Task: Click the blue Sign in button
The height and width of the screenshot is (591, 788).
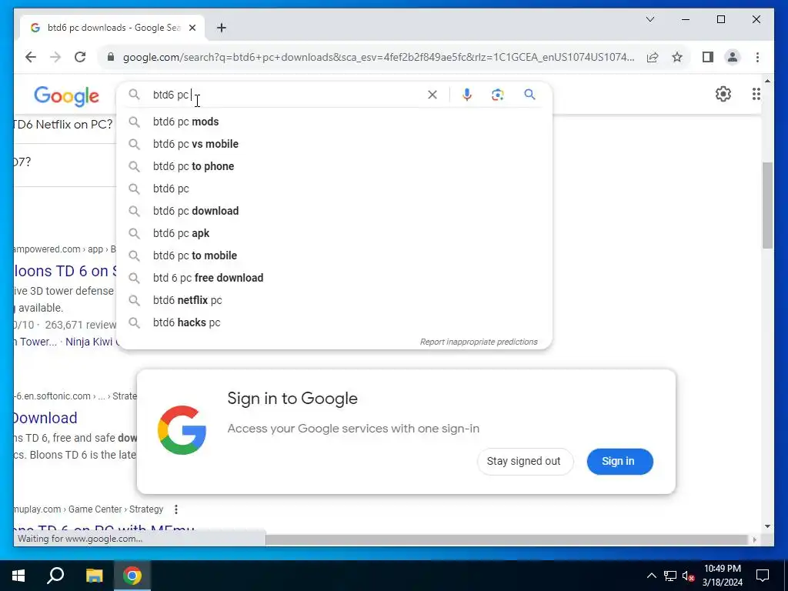Action: click(619, 462)
